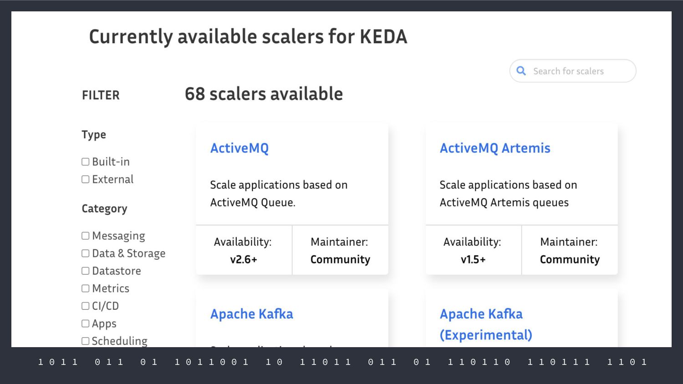The height and width of the screenshot is (384, 683).
Task: Click ActiveMQ card's v2.6+ availability cell
Action: 244,250
